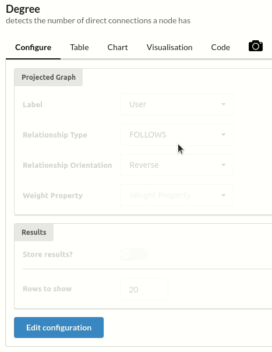This screenshot has height=352, width=272.
Task: Open the Visualisation tab
Action: 169,47
